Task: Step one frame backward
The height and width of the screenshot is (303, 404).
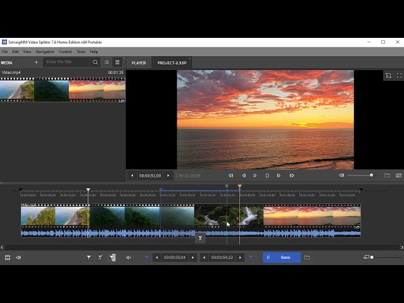Action: [244, 175]
